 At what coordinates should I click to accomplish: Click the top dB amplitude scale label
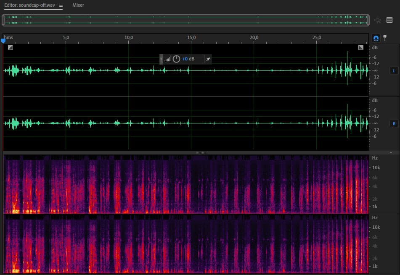click(375, 47)
